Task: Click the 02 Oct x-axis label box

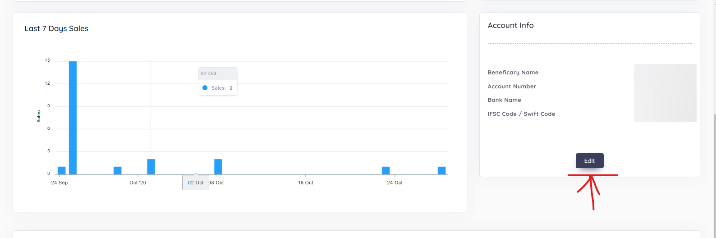Action: [196, 183]
